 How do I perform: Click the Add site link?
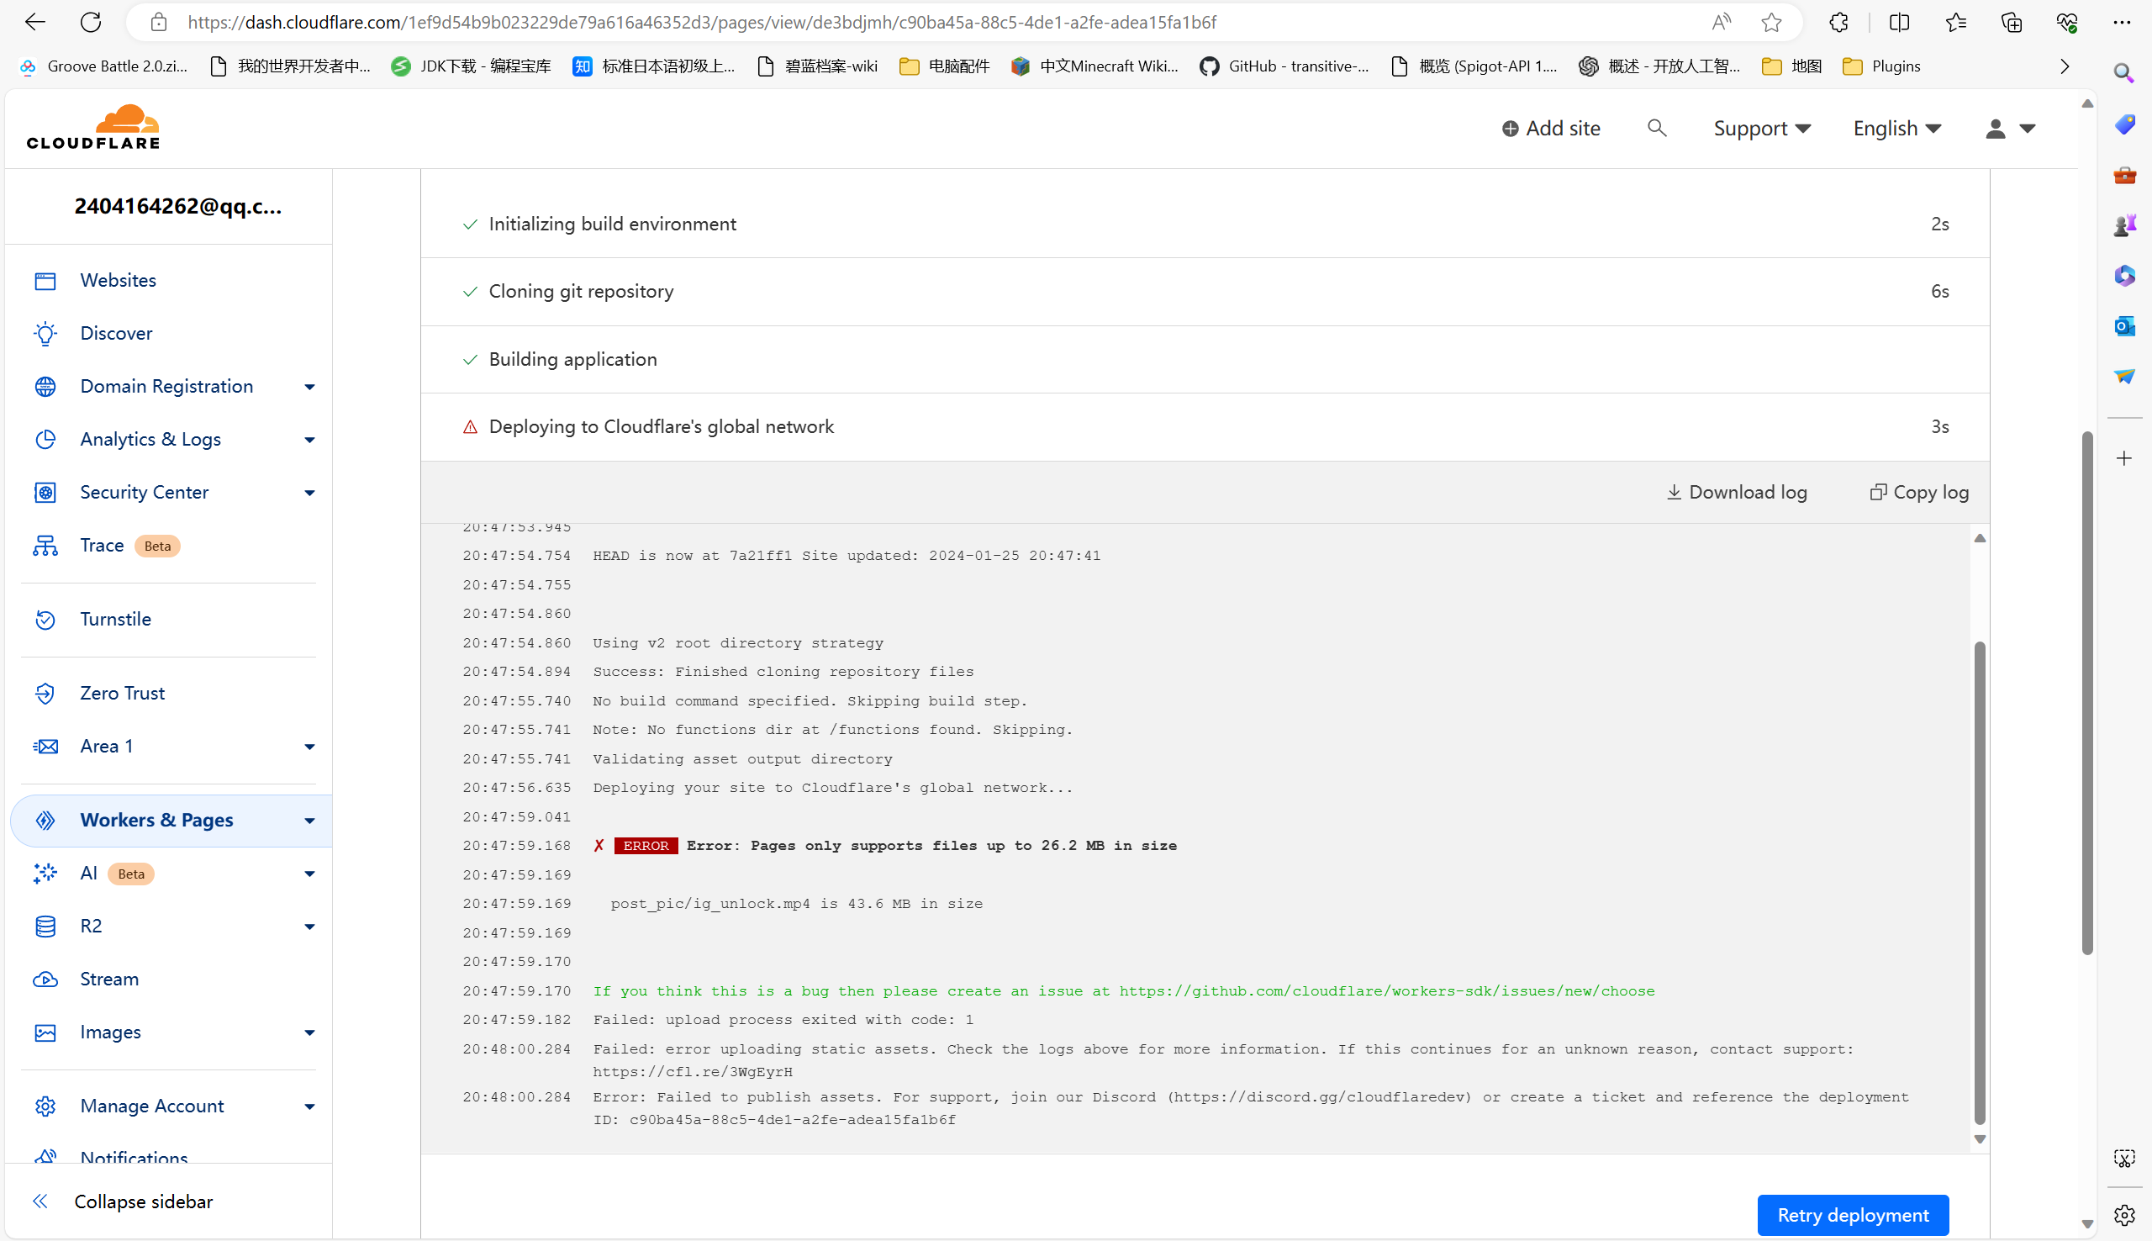[1550, 128]
